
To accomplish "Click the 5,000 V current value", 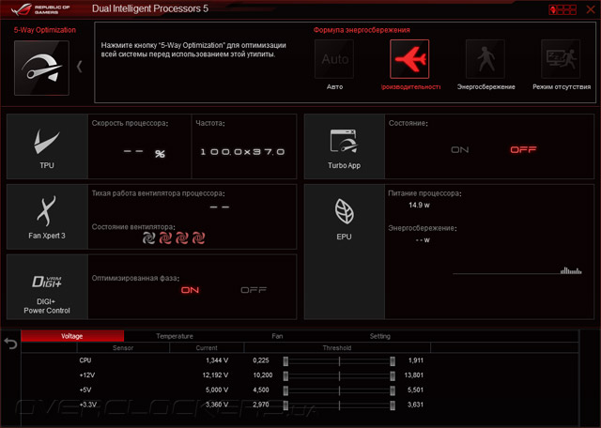I will (x=217, y=390).
